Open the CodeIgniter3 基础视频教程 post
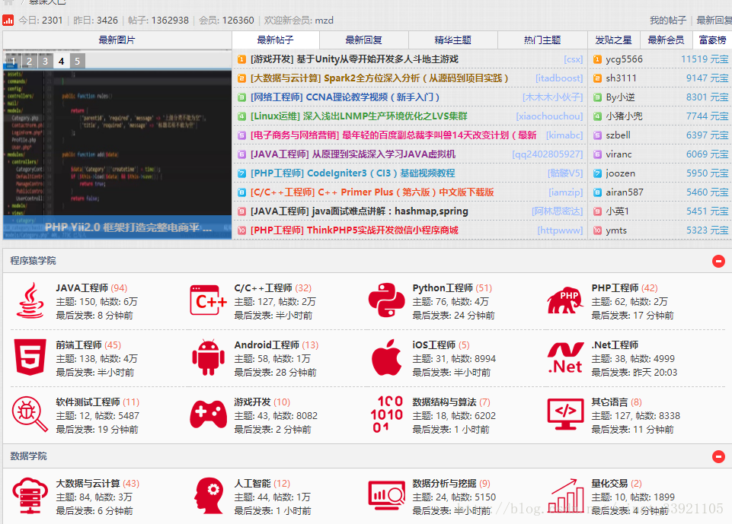 click(353, 173)
